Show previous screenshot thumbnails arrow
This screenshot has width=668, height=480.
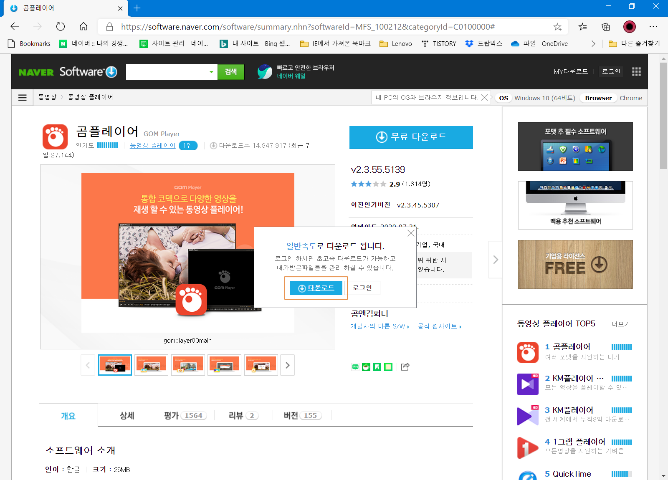88,365
